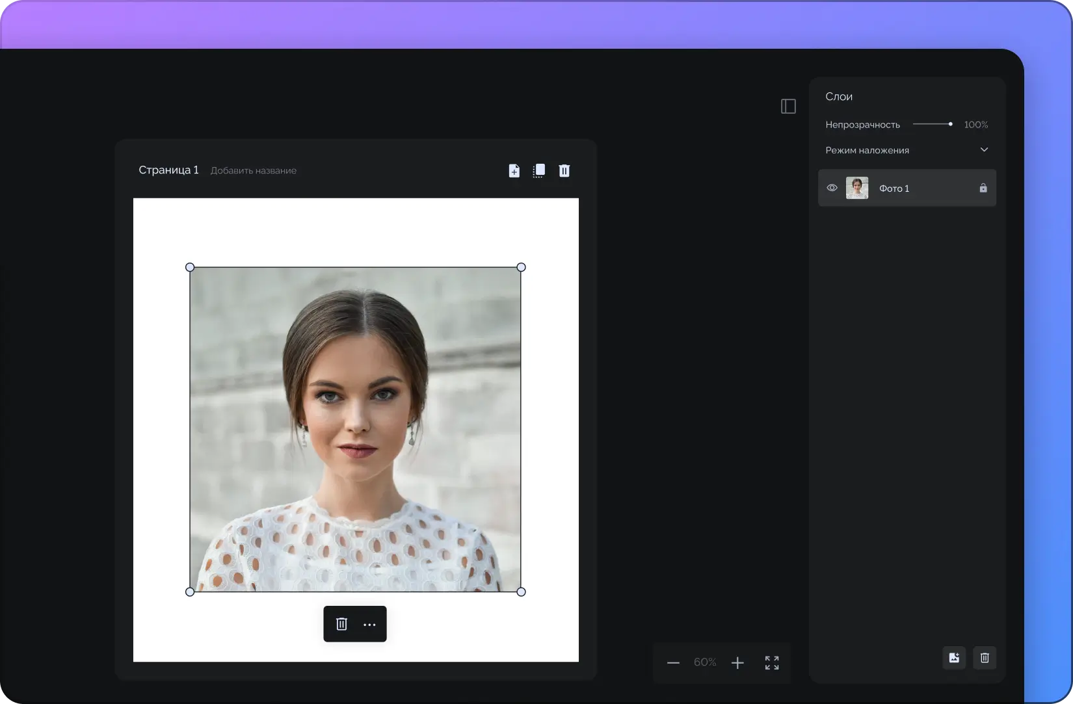Zoom out with the minus icon

pos(673,662)
